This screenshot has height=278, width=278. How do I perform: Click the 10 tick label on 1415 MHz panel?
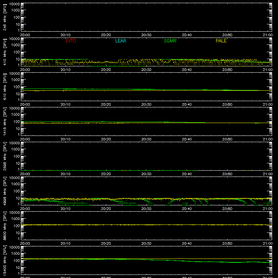(x=18, y=129)
